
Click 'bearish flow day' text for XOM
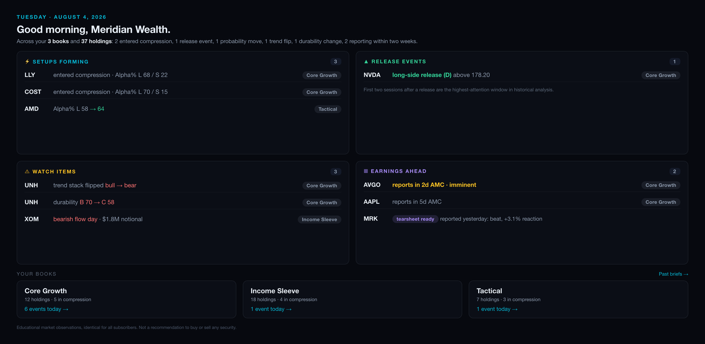(x=75, y=219)
